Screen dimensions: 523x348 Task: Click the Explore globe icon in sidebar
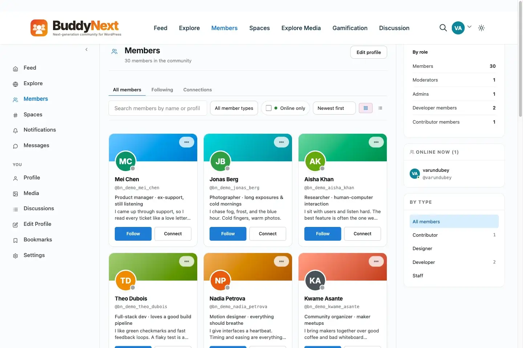coord(15,84)
